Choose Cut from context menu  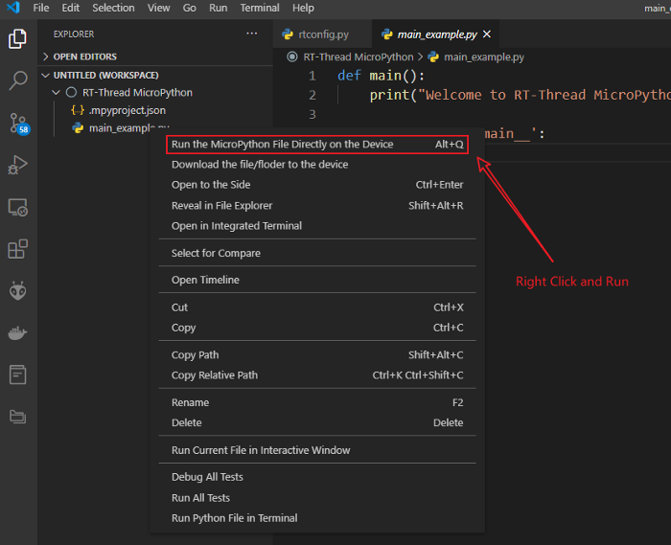point(317,307)
